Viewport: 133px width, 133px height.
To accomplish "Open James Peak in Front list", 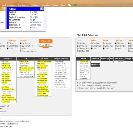I will (84, 64).
